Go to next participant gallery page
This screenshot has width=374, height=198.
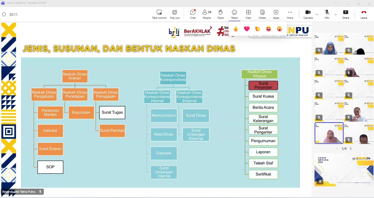coord(351,149)
